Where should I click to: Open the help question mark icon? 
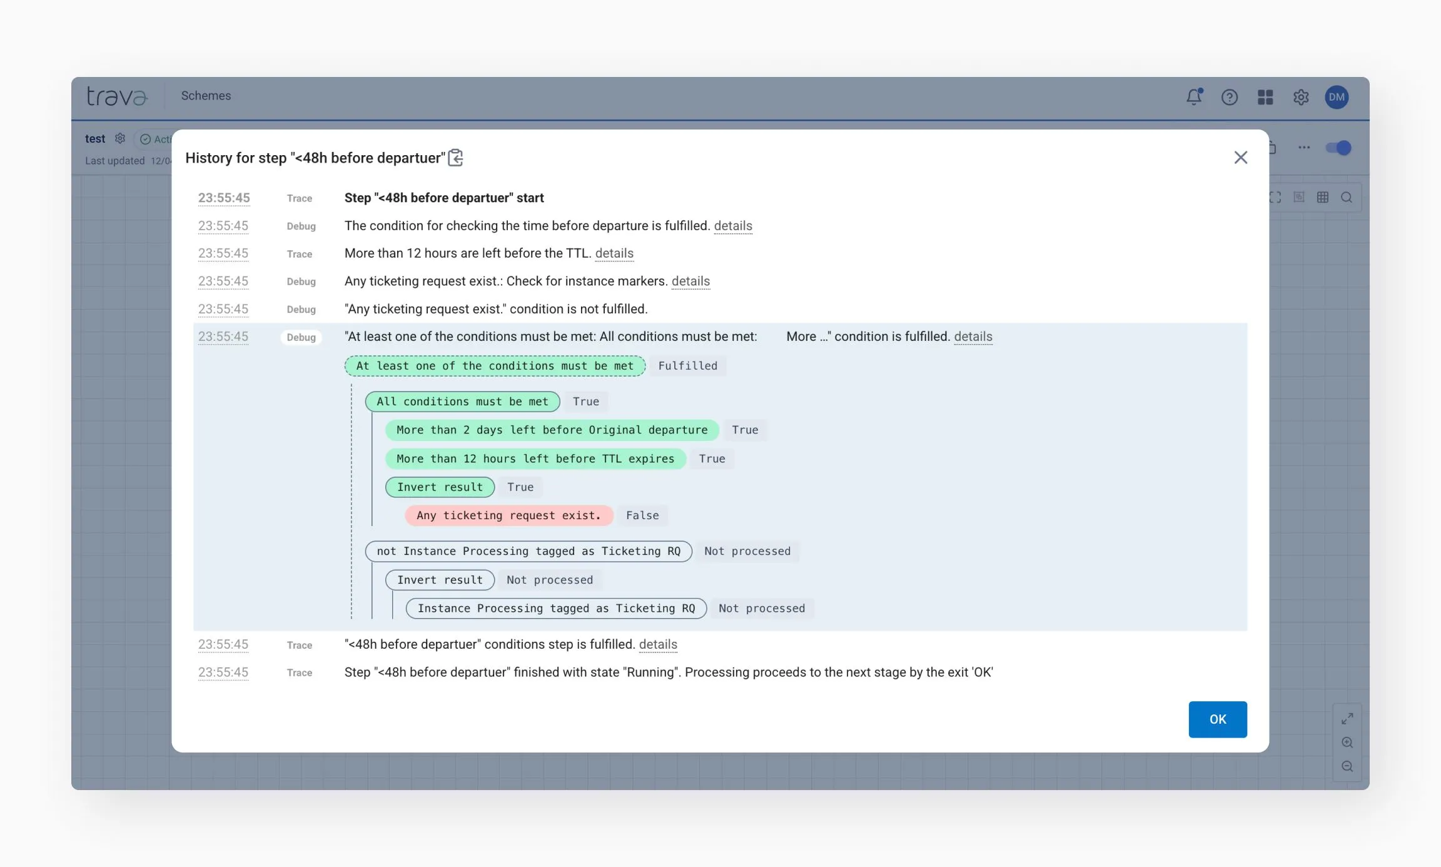(1229, 97)
